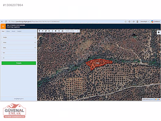Open the favorites list icon
161x121 pixels.
point(134,21)
